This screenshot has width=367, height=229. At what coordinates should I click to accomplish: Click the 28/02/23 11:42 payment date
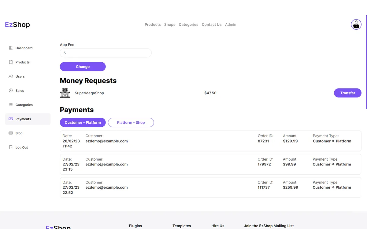click(71, 144)
